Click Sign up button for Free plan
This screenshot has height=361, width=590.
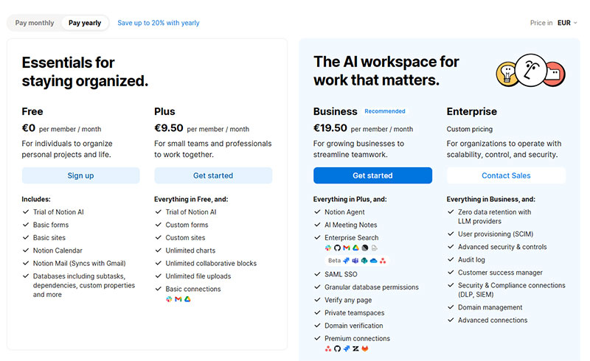[x=80, y=175]
